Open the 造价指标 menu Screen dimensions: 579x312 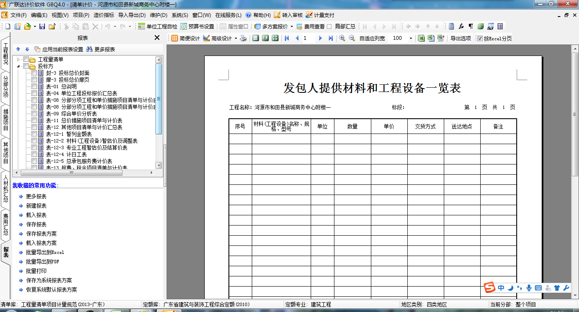(104, 15)
